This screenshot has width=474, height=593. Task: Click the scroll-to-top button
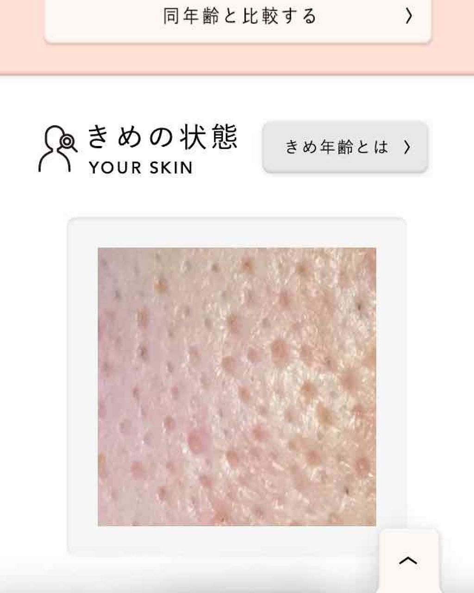(408, 561)
